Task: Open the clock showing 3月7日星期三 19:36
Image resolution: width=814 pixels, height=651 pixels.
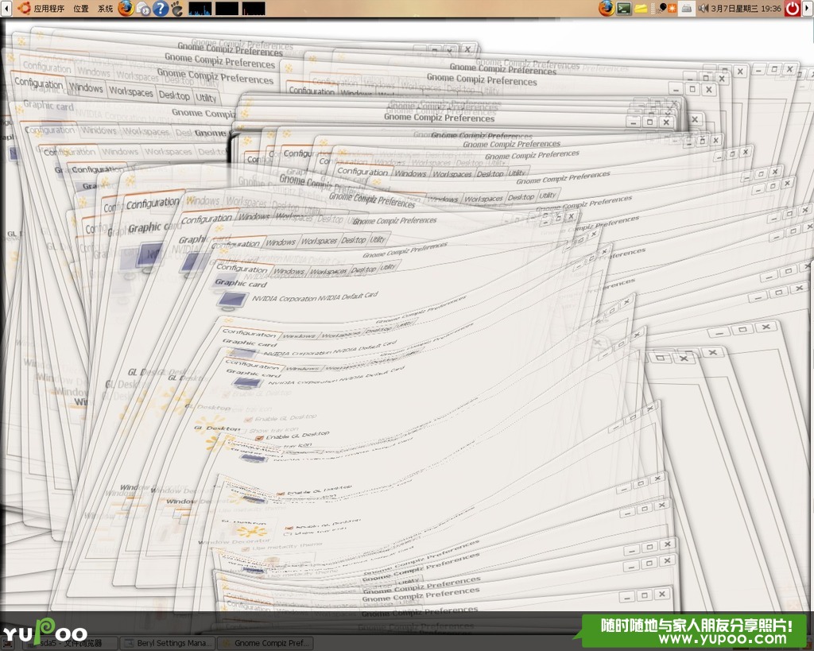Action: click(746, 8)
